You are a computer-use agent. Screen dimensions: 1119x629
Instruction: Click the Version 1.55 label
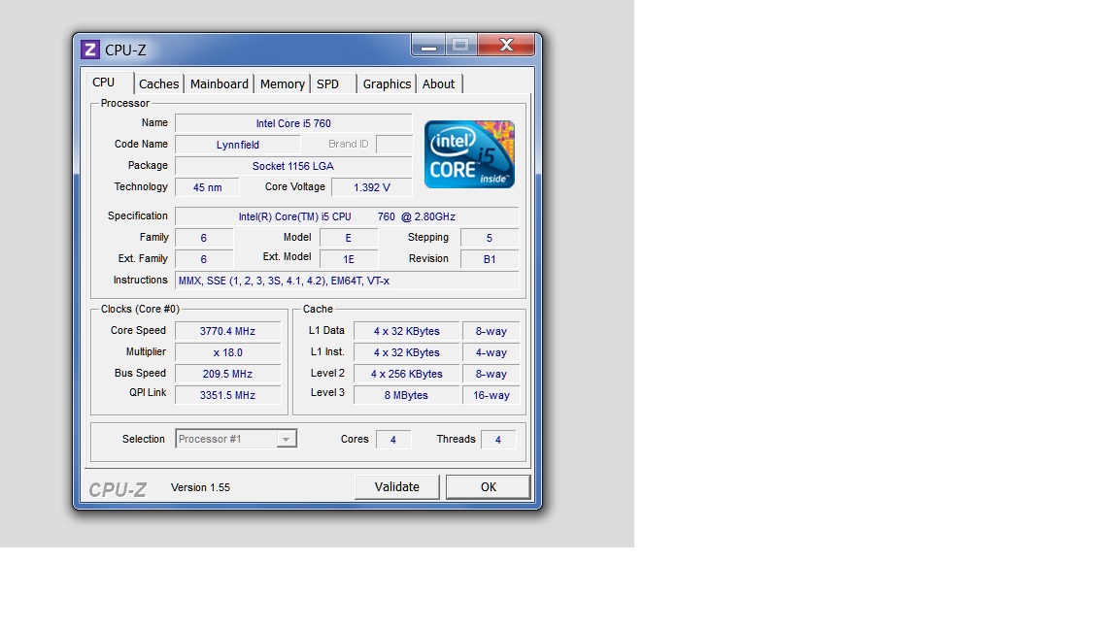coord(200,488)
